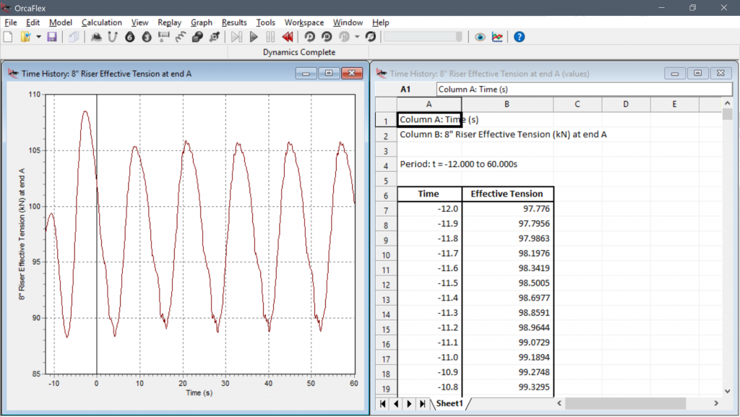Open the View menu
The width and height of the screenshot is (740, 417).
[x=139, y=22]
